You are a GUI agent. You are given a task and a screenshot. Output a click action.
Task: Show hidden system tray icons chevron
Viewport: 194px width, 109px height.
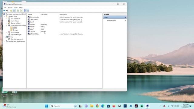(x=160, y=106)
